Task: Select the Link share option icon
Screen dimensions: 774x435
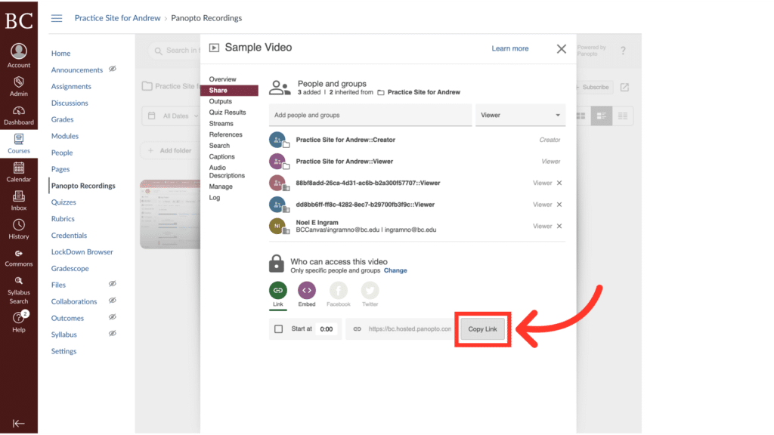Action: [278, 290]
